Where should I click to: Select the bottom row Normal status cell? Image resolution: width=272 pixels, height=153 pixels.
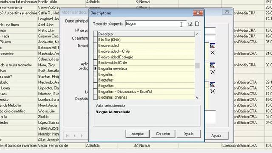[159, 145]
